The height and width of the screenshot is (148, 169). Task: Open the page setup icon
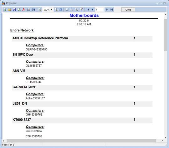(x=77, y=10)
